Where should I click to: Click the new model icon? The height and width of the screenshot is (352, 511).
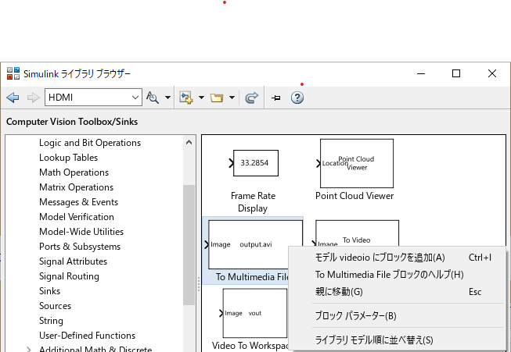point(186,98)
